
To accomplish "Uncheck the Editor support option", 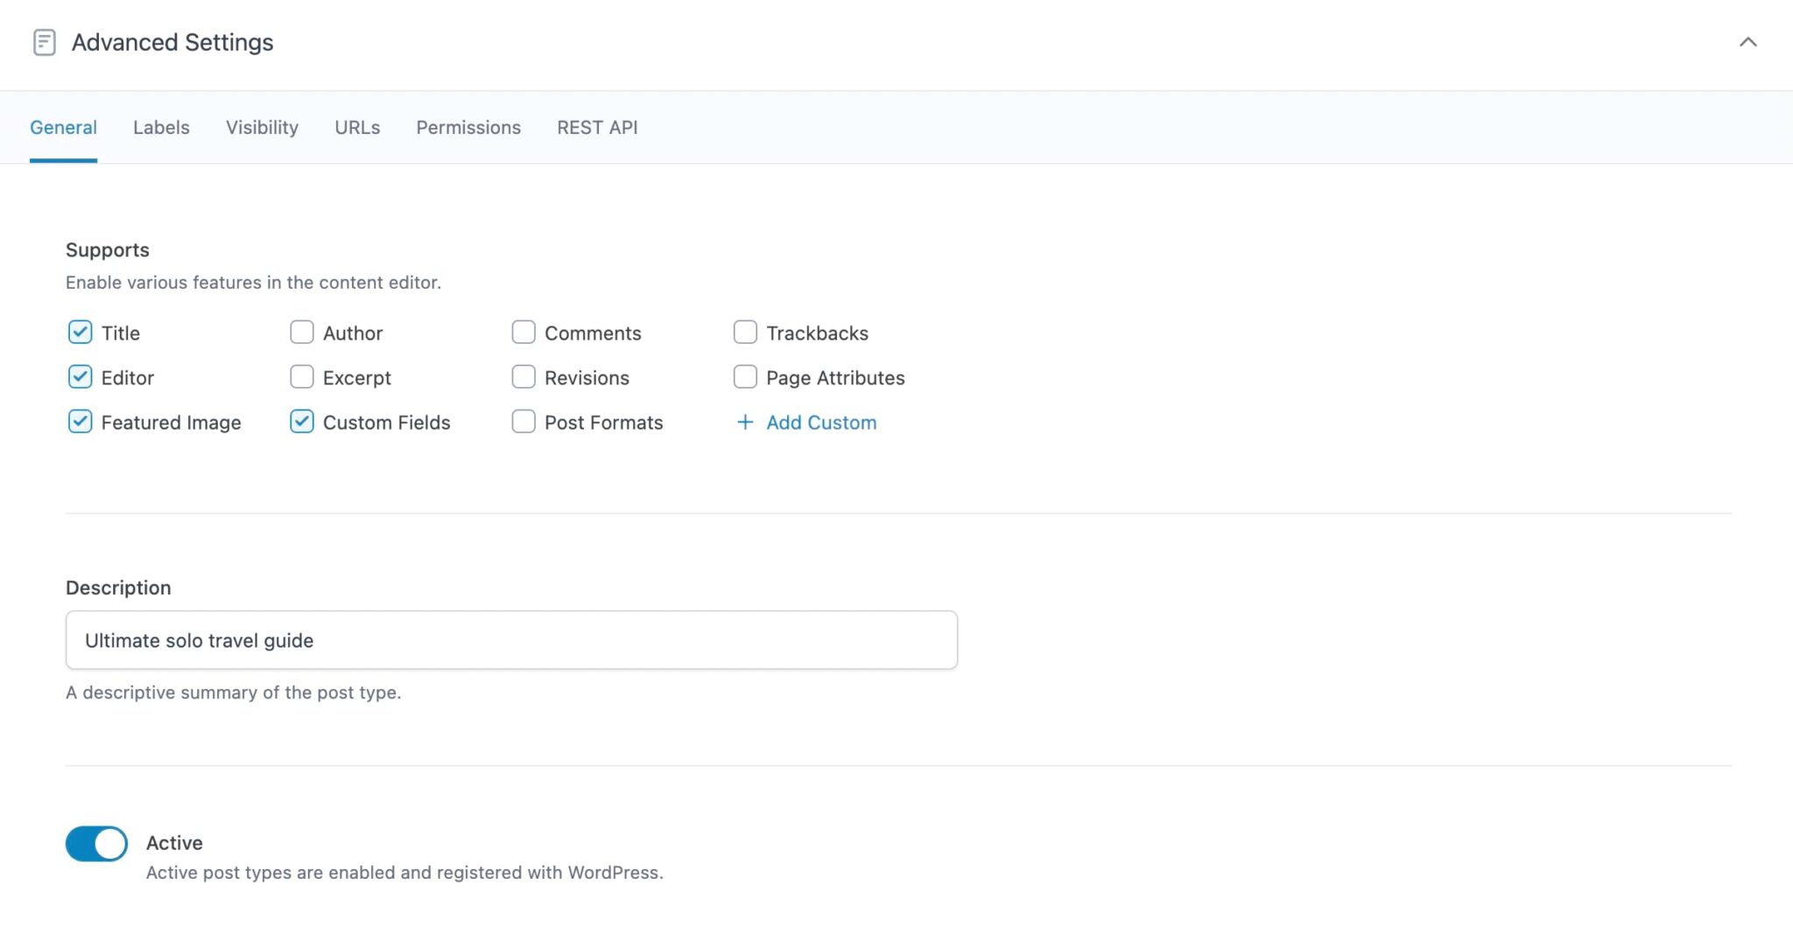I will click(x=80, y=377).
